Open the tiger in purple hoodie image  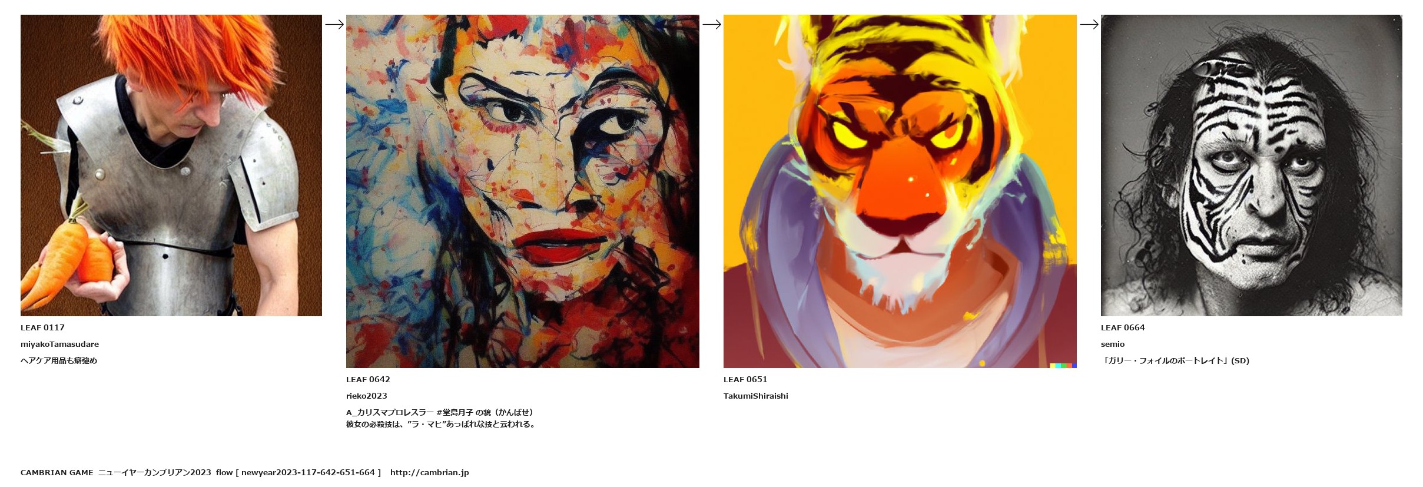point(900,191)
